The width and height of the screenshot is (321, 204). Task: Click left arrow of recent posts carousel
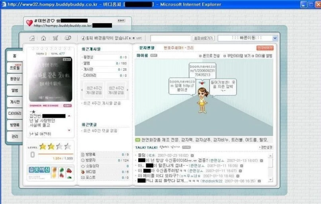82,90
